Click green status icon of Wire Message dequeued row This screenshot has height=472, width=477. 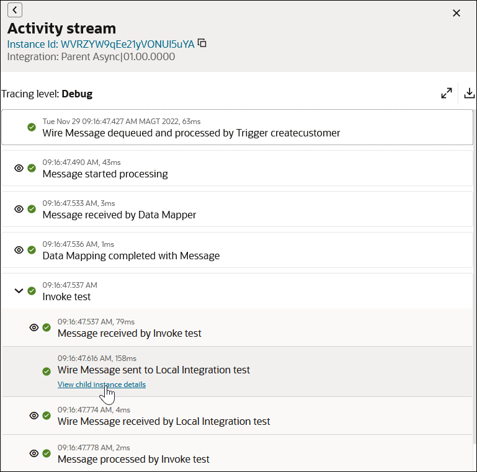coord(32,127)
